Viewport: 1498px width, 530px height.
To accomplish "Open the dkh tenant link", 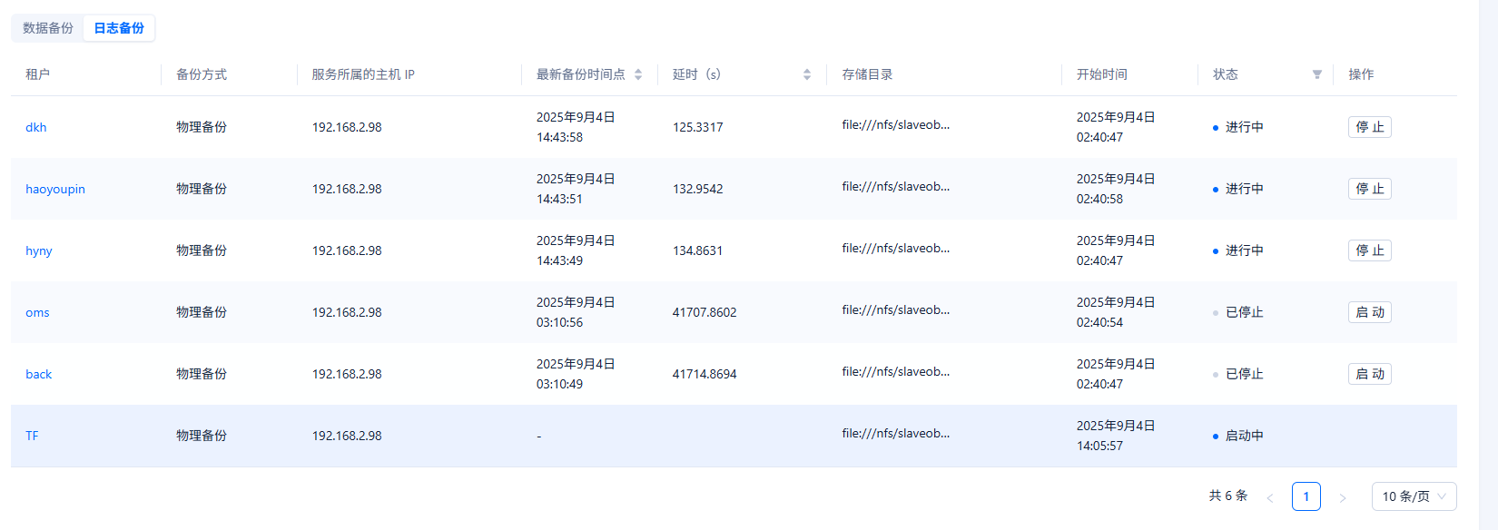I will click(x=36, y=127).
